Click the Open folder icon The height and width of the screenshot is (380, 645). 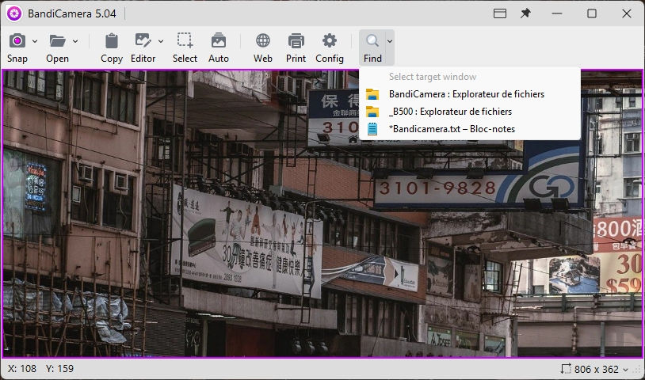pos(57,41)
